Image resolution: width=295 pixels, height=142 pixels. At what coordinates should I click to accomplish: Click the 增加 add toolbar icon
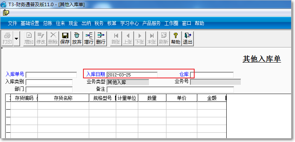point(29,38)
